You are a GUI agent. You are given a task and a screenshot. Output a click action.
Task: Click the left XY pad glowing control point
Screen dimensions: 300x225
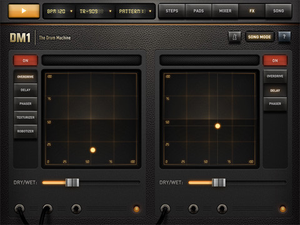coord(93,150)
